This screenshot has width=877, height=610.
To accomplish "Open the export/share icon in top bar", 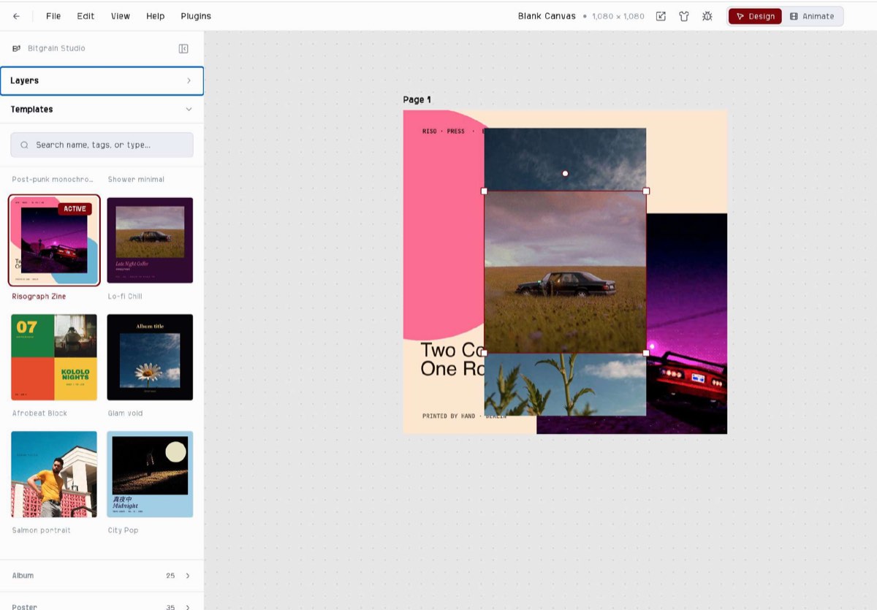I will click(x=661, y=16).
